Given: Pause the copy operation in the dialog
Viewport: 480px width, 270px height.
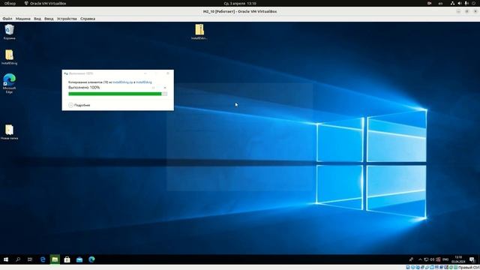Looking at the screenshot, I should pyautogui.click(x=153, y=88).
